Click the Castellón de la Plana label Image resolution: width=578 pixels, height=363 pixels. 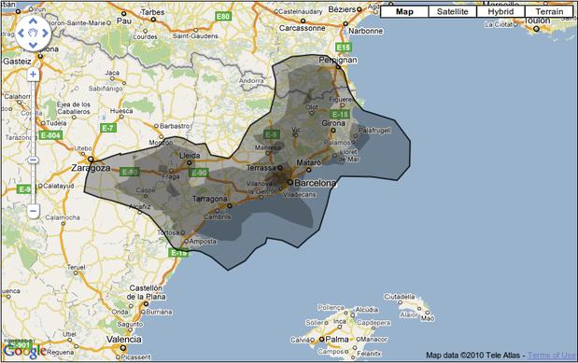coord(146,292)
